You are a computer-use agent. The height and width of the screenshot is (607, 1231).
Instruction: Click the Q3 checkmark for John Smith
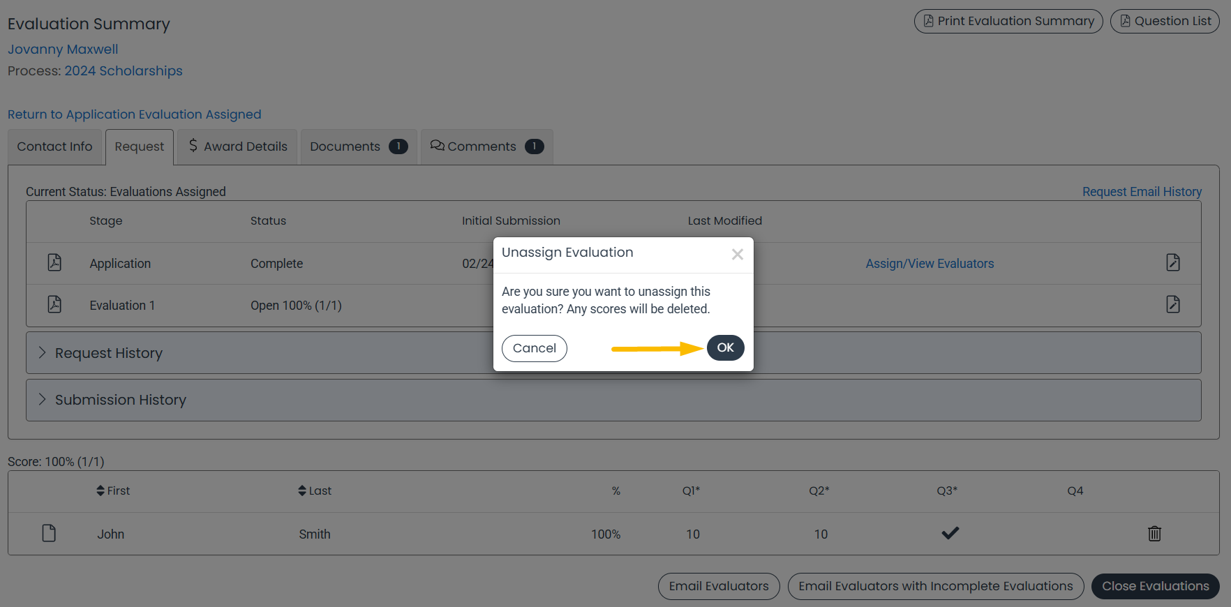click(x=950, y=533)
